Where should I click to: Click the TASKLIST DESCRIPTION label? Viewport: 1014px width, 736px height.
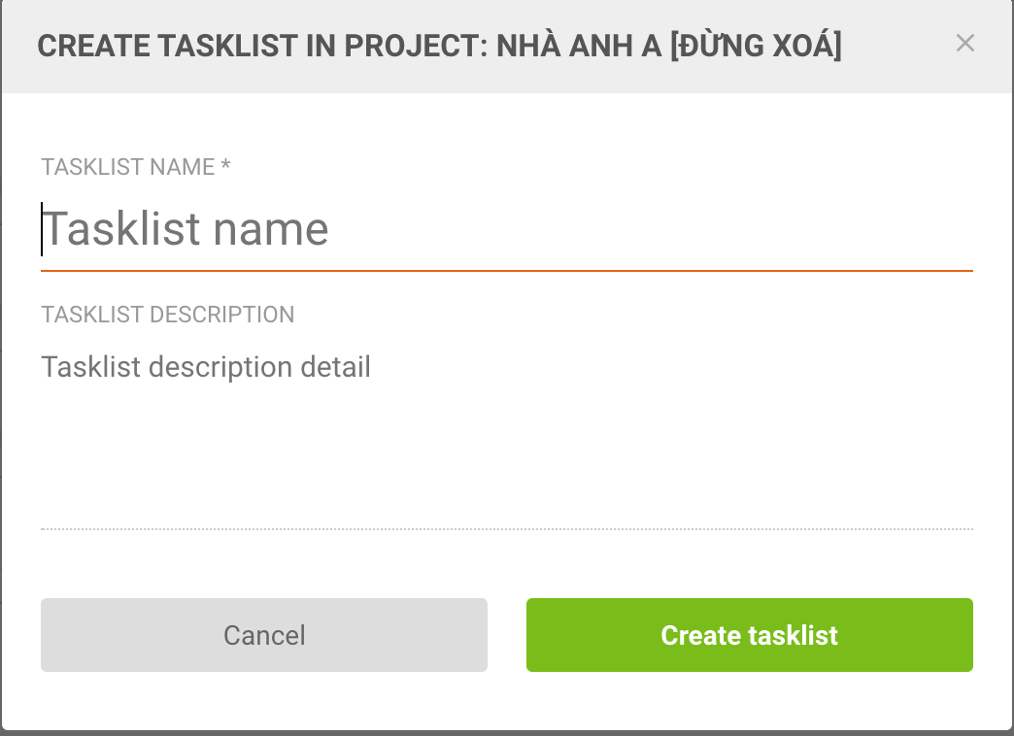click(167, 314)
